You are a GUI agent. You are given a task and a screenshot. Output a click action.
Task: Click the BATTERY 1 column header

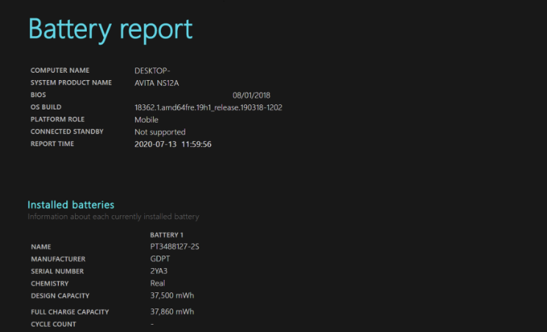pos(167,235)
